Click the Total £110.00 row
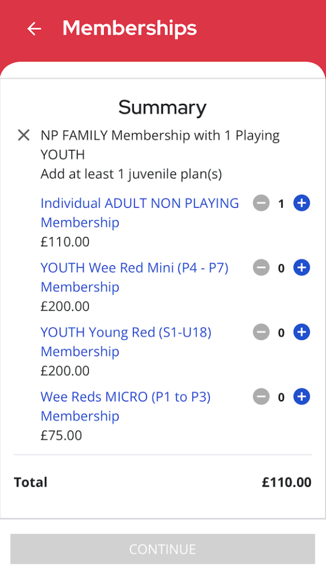This screenshot has height=578, width=326. click(x=162, y=482)
